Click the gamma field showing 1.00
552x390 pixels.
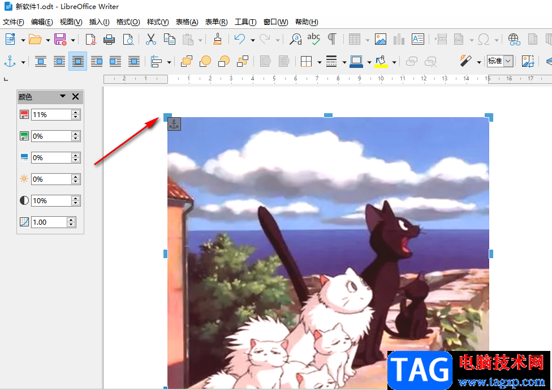(x=49, y=222)
